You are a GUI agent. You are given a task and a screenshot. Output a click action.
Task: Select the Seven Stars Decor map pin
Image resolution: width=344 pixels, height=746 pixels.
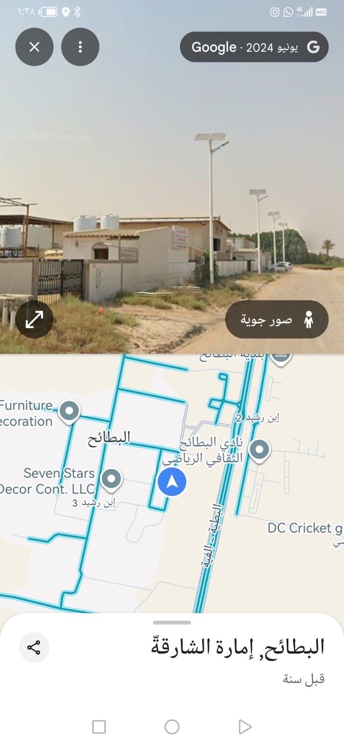pyautogui.click(x=111, y=480)
